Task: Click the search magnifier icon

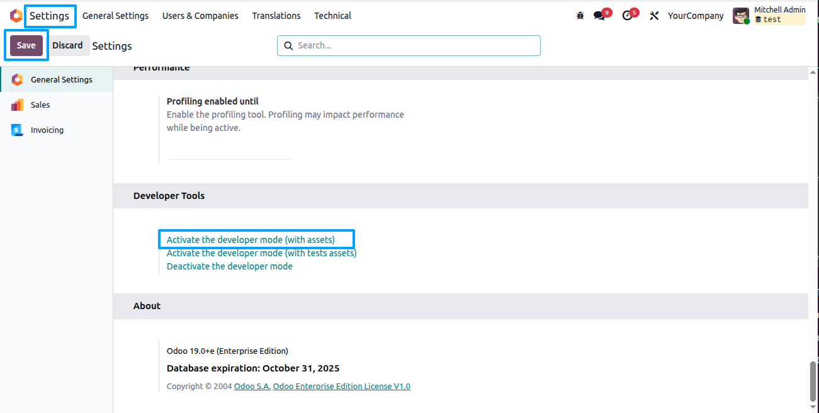Action: pos(288,45)
